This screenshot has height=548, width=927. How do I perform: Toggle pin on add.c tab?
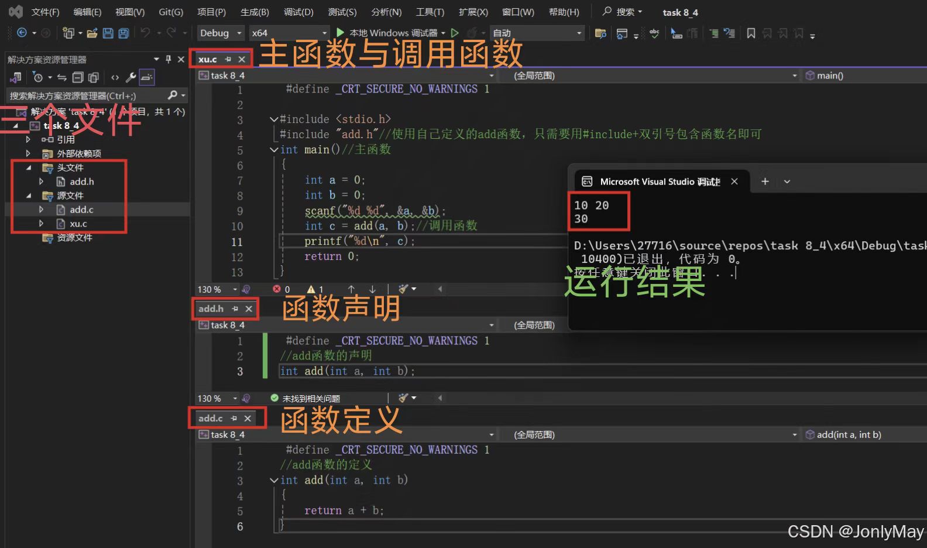pos(234,418)
